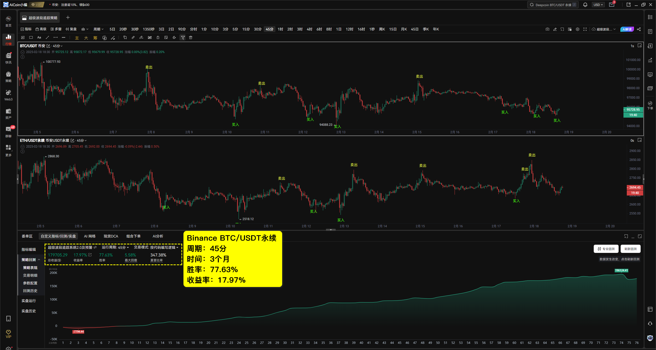Screen dimensions: 656x350
Task: Click the 刷新回测 button
Action: 630,249
